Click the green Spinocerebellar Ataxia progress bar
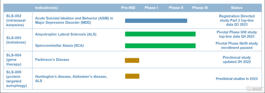 tap(160, 46)
